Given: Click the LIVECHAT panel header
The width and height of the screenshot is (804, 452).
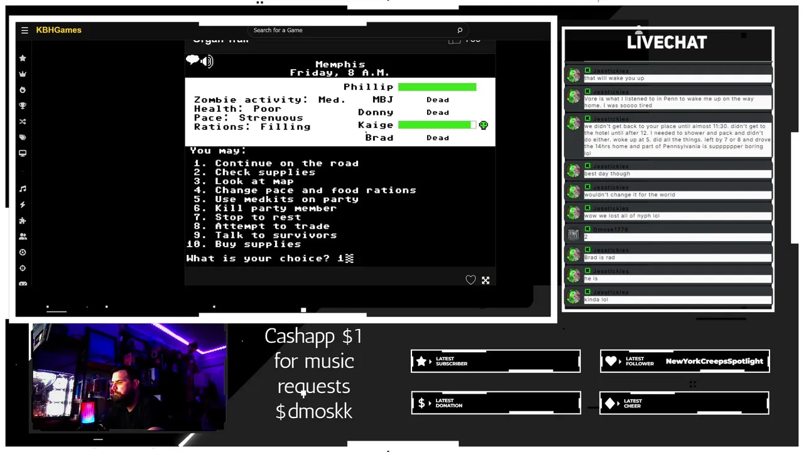Looking at the screenshot, I should pos(667,43).
